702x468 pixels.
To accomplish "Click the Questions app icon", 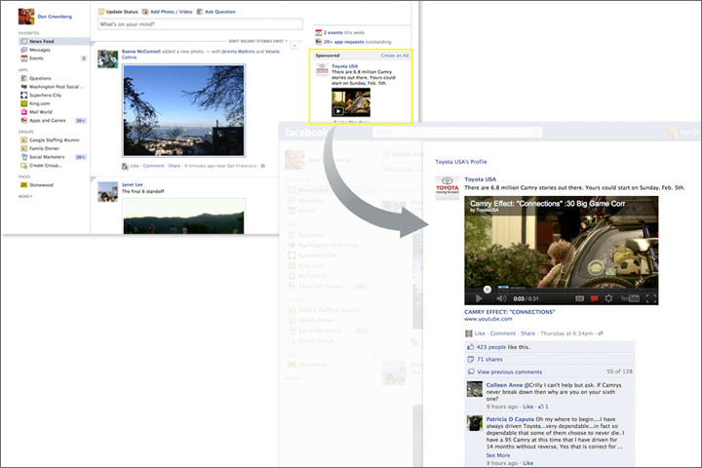I will 23,78.
